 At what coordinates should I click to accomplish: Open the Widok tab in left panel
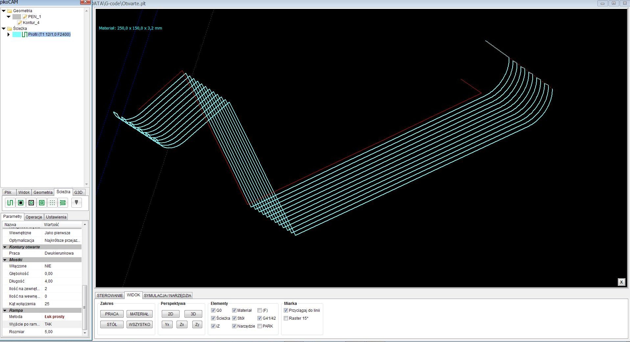tap(24, 193)
